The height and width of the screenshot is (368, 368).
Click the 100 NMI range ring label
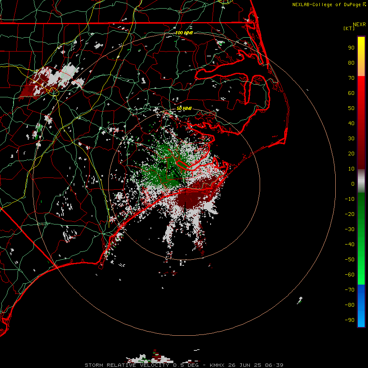click(184, 33)
